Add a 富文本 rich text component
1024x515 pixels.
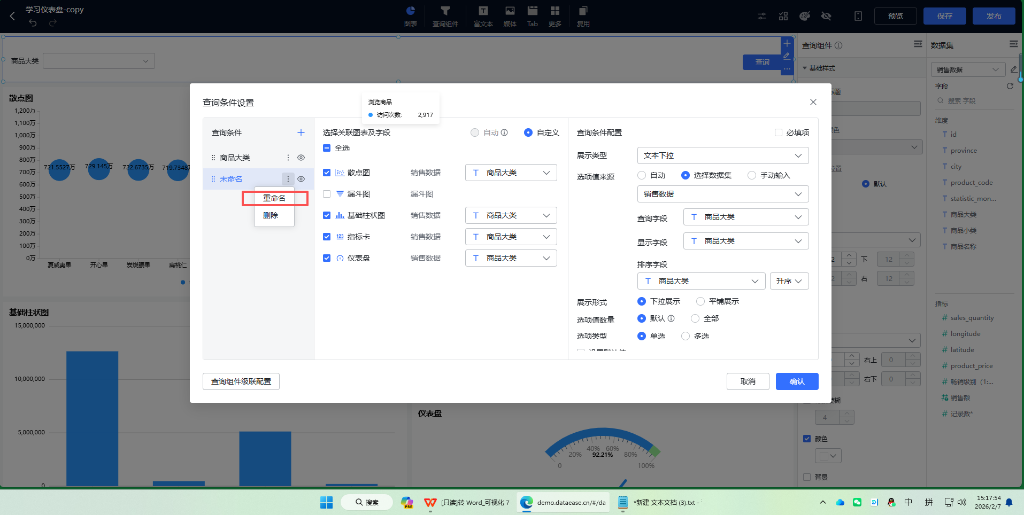click(x=482, y=16)
